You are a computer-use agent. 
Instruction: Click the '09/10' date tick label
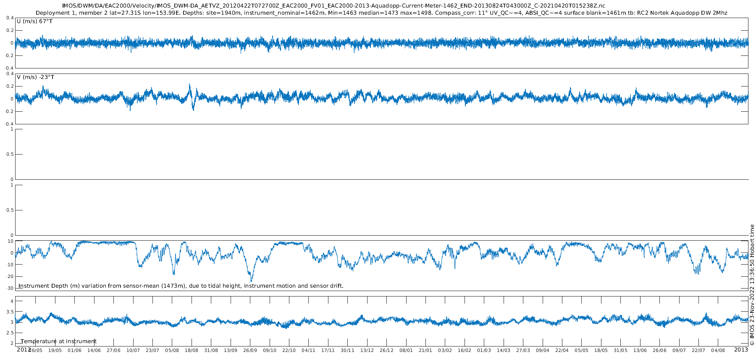(x=270, y=350)
